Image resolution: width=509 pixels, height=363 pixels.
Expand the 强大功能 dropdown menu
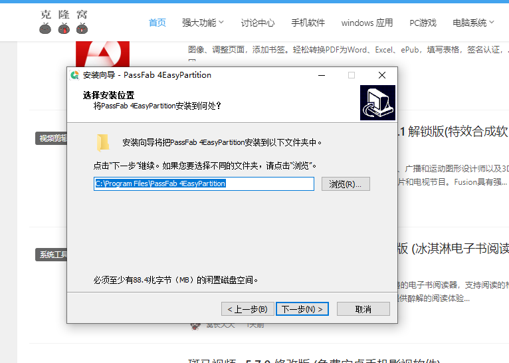coord(203,23)
